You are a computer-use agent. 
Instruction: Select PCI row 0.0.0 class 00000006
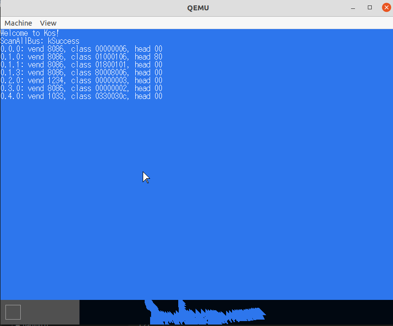click(x=81, y=49)
